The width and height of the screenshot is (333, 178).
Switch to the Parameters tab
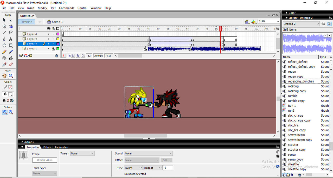coord(62,147)
